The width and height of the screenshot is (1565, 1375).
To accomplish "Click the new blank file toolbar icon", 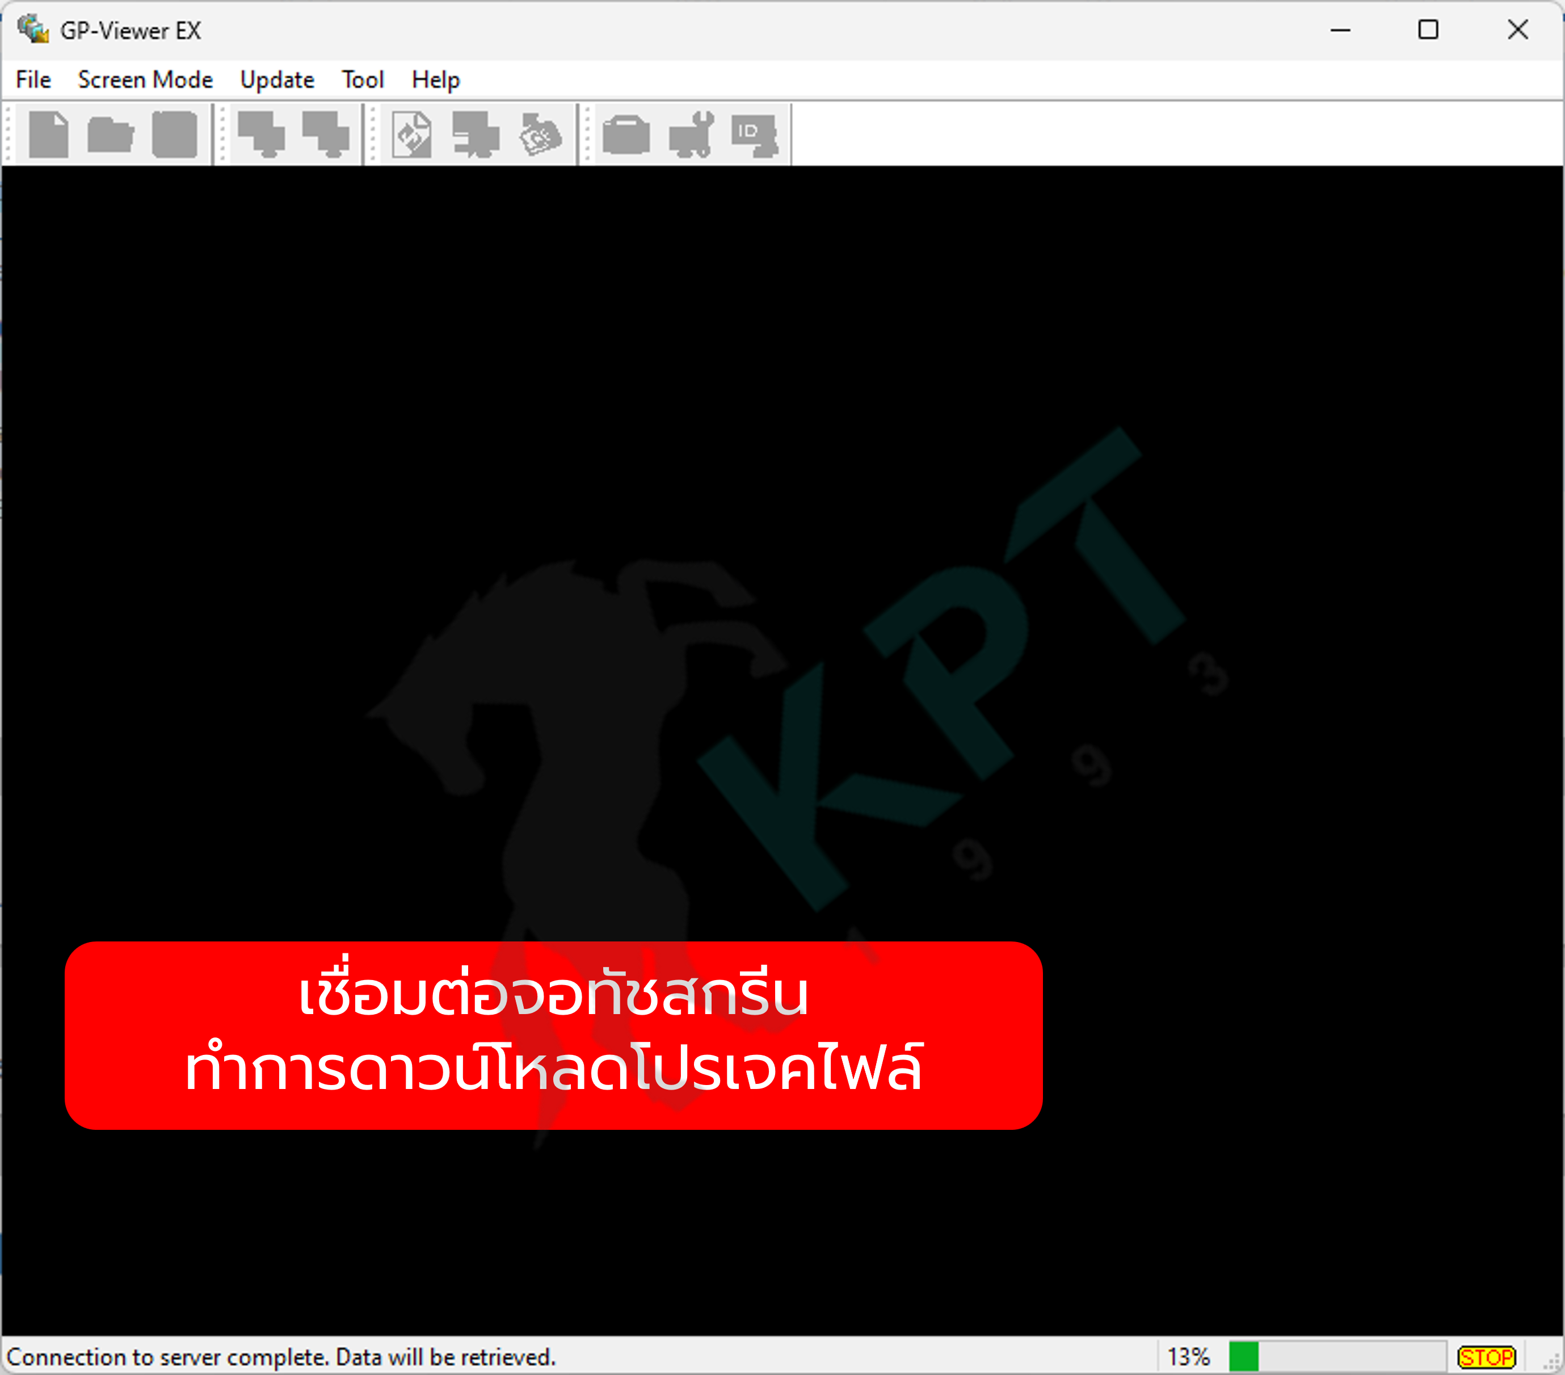I will click(x=48, y=134).
